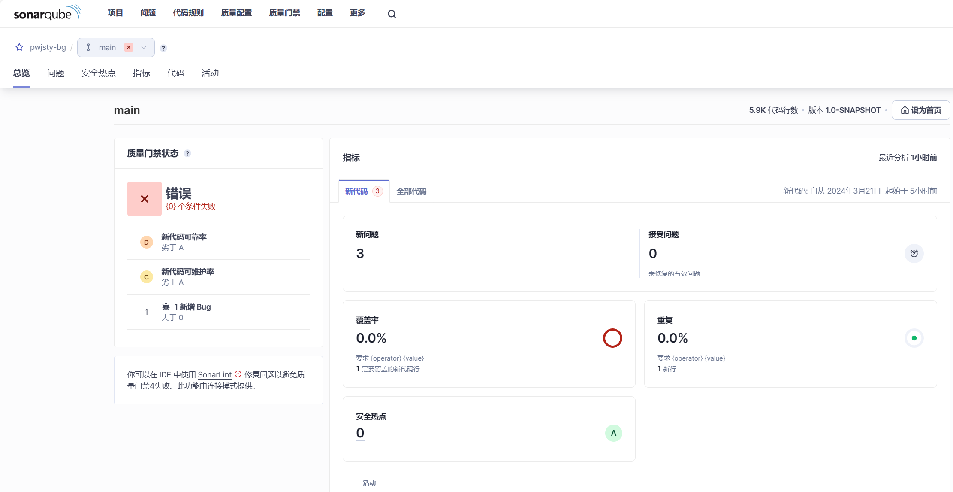Open 质量门禁 in top navigation
Screen dimensions: 953x492
pyautogui.click(x=284, y=13)
